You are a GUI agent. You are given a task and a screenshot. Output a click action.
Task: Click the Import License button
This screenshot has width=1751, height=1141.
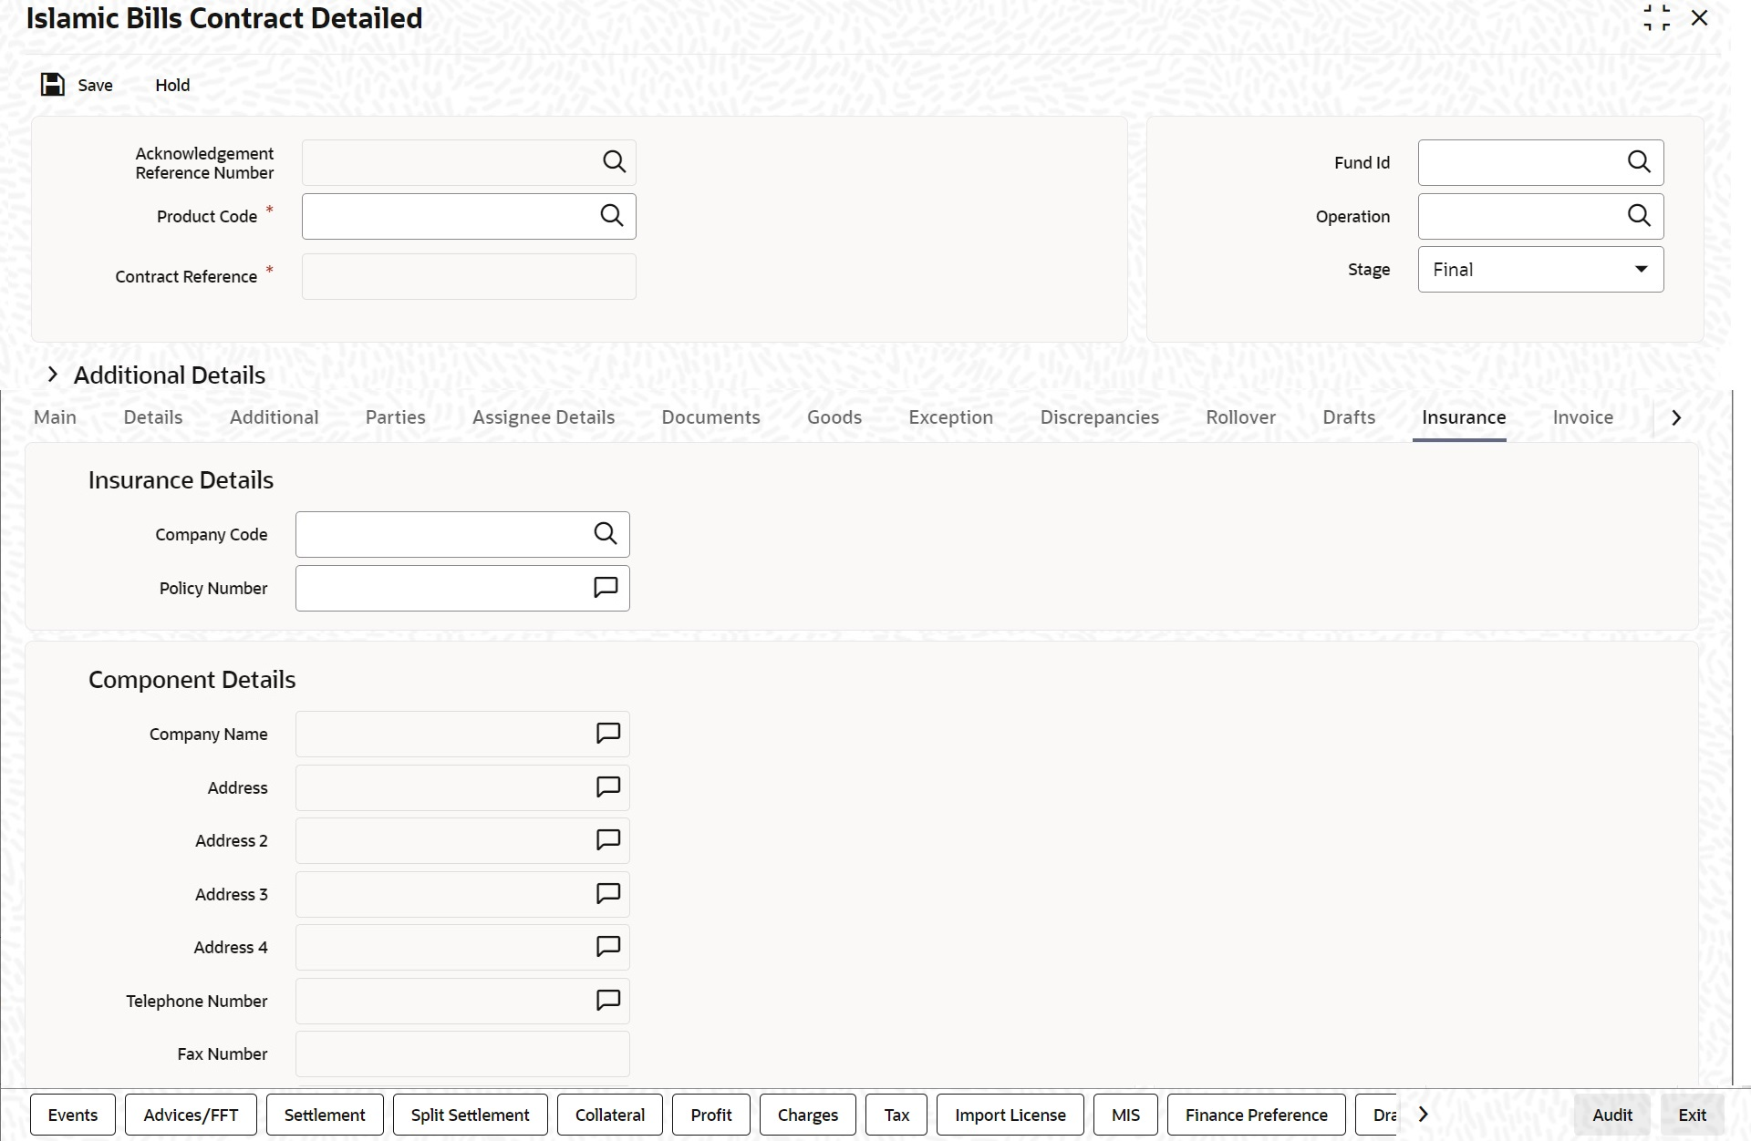coord(1010,1115)
